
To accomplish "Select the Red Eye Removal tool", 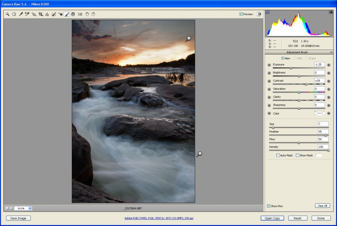I will 60,14.
